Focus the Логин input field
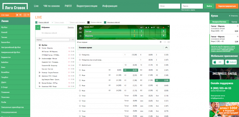 (169, 6)
